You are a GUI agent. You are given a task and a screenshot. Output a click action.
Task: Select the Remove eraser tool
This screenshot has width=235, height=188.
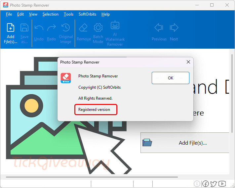(x=83, y=27)
